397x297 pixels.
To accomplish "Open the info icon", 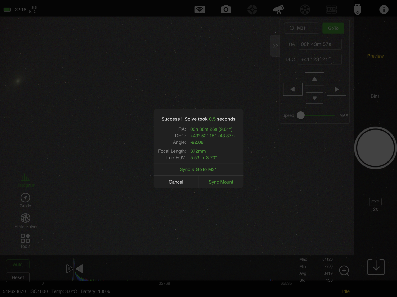I will pos(384,10).
